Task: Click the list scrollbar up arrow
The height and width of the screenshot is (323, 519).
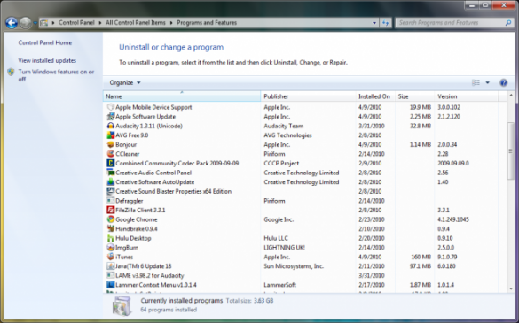Action: [x=511, y=96]
